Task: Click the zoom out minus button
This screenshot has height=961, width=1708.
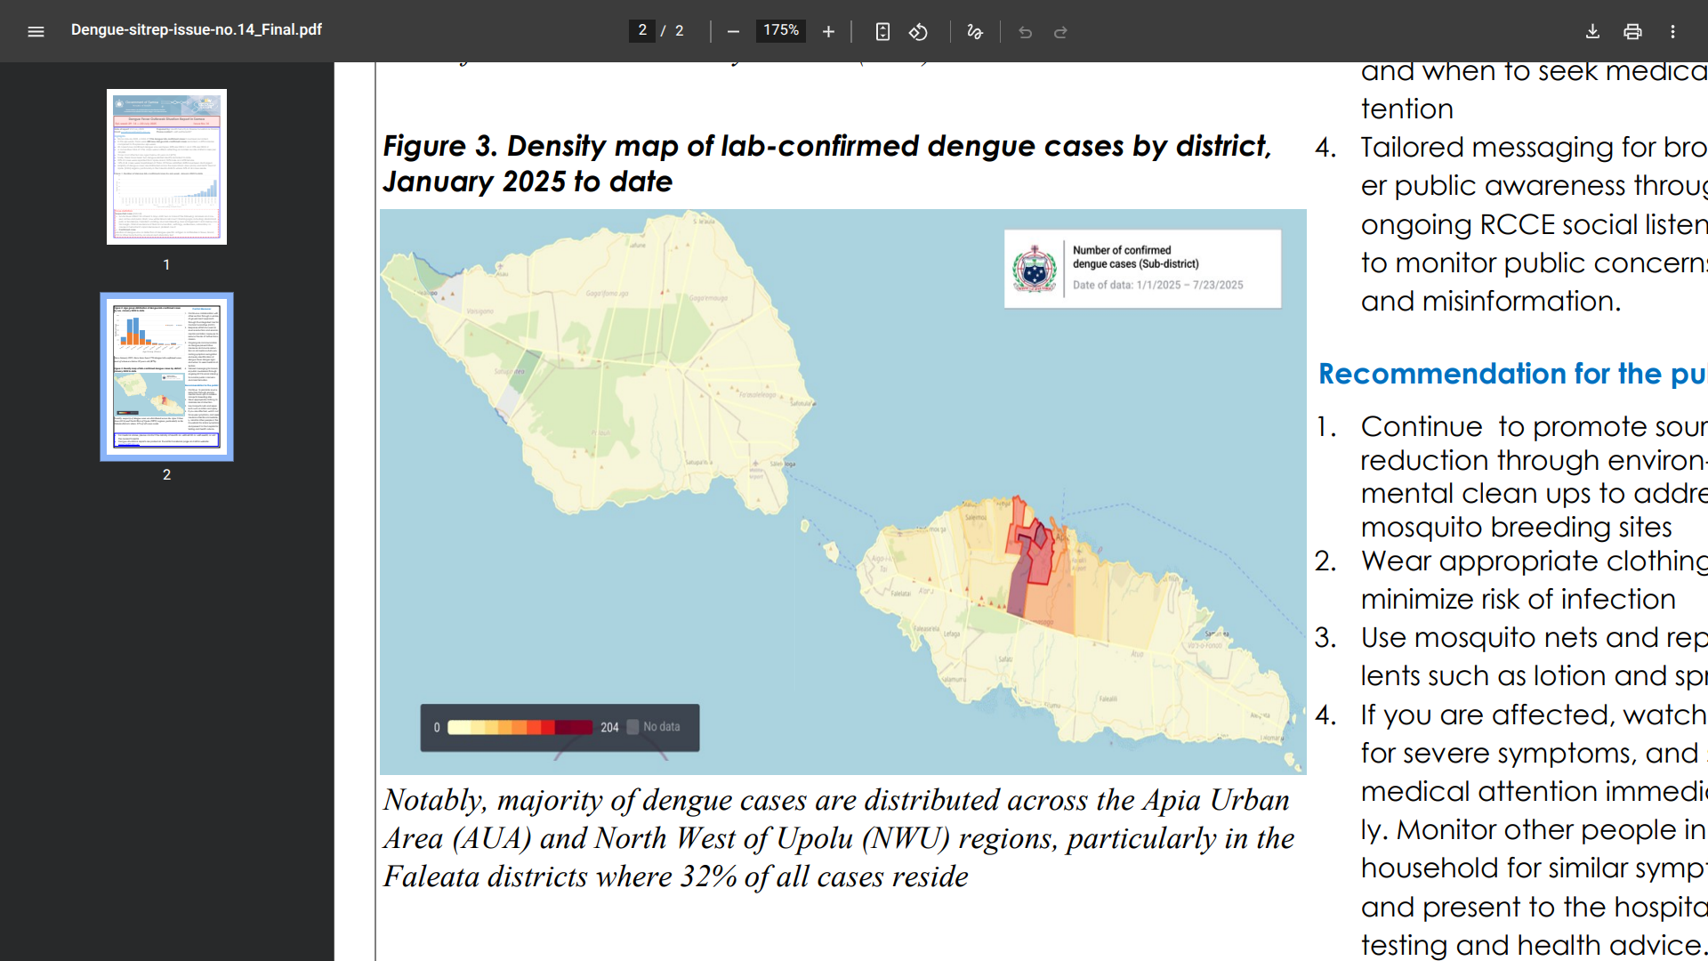Action: (x=733, y=31)
